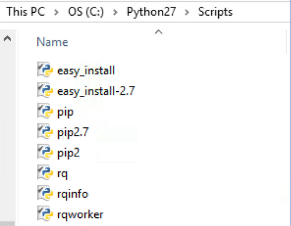
Task: Select the pip2.7 file icon
Action: (45, 132)
